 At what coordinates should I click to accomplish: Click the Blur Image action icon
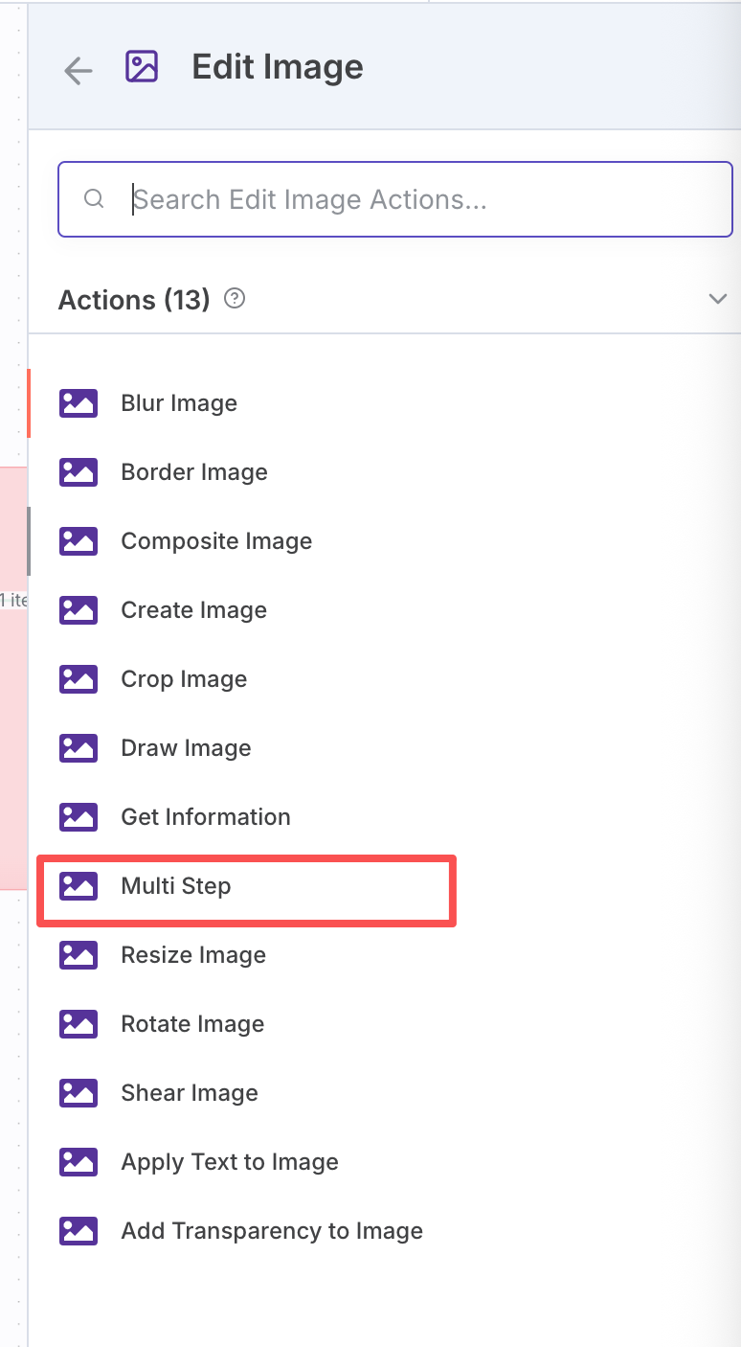(79, 403)
